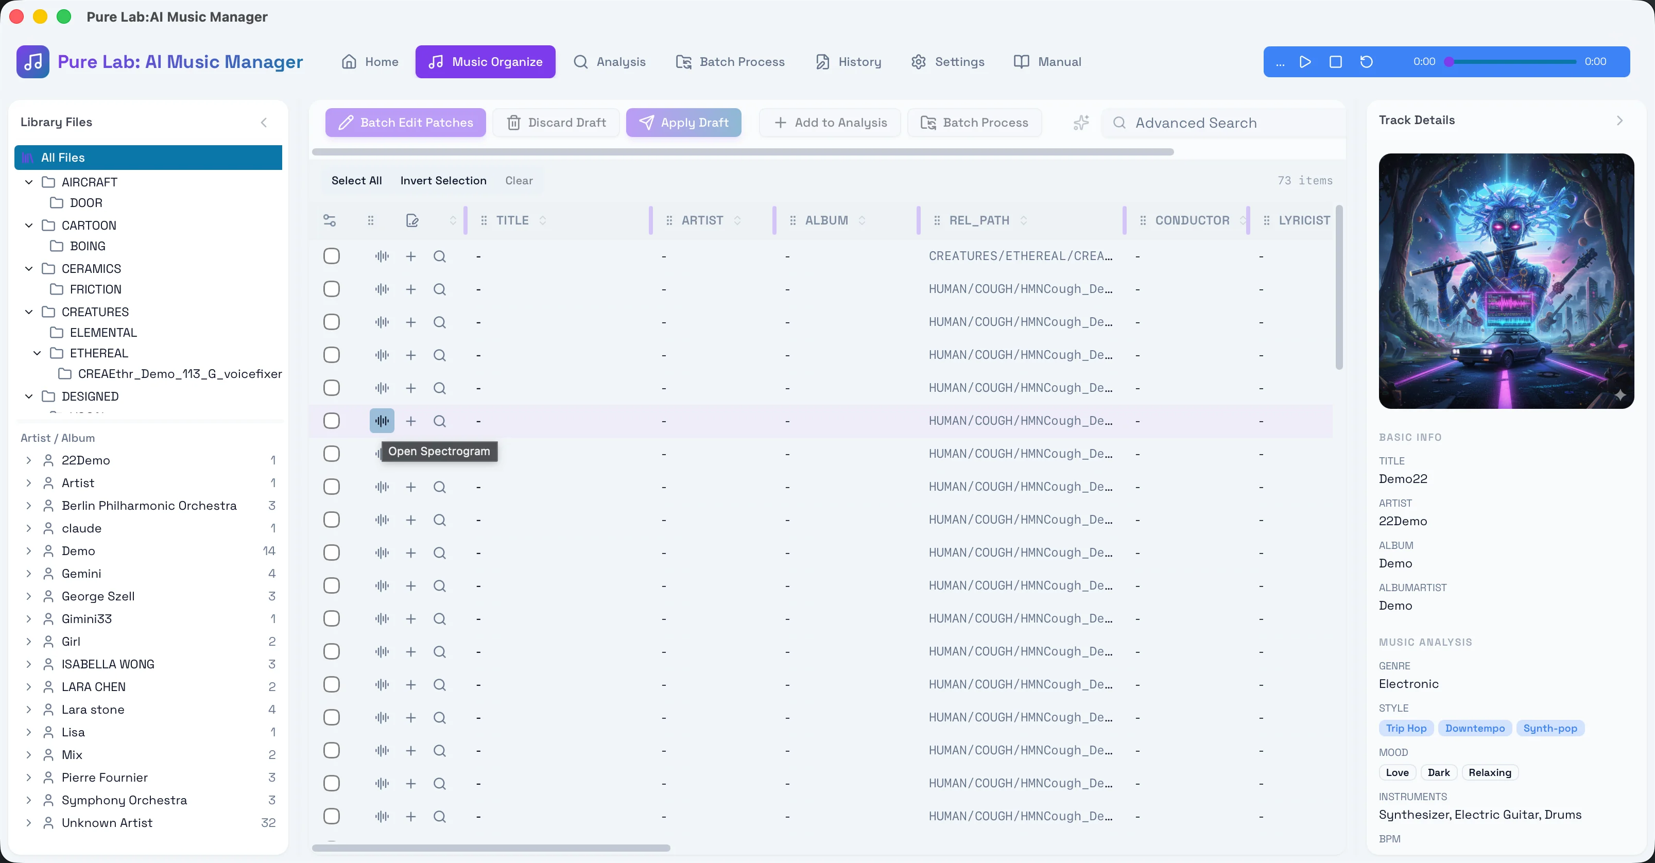Open the Analysis tab
Image resolution: width=1655 pixels, height=863 pixels.
[610, 62]
